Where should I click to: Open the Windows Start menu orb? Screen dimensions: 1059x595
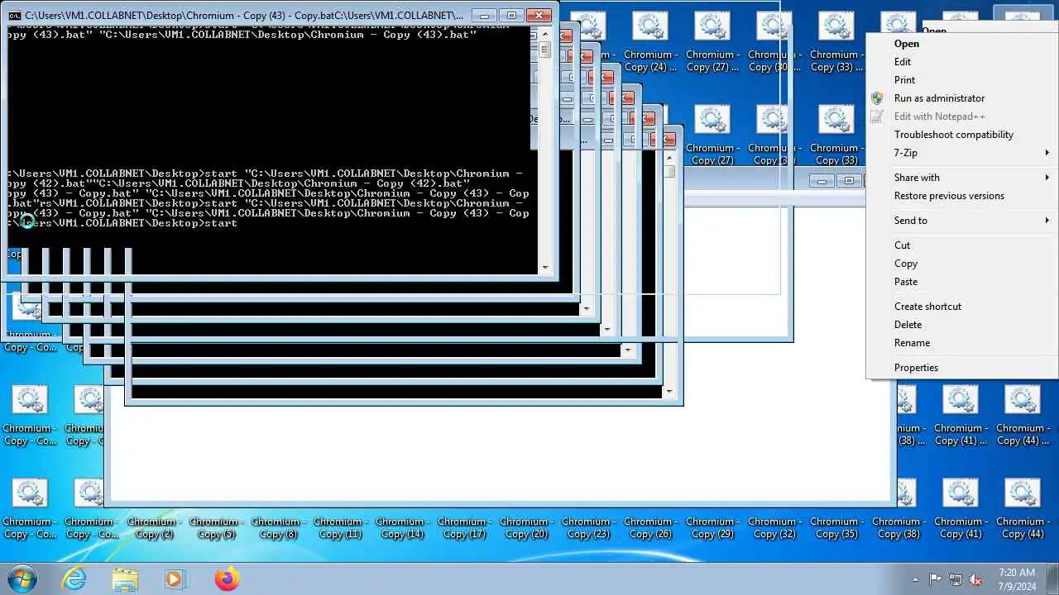tap(21, 578)
